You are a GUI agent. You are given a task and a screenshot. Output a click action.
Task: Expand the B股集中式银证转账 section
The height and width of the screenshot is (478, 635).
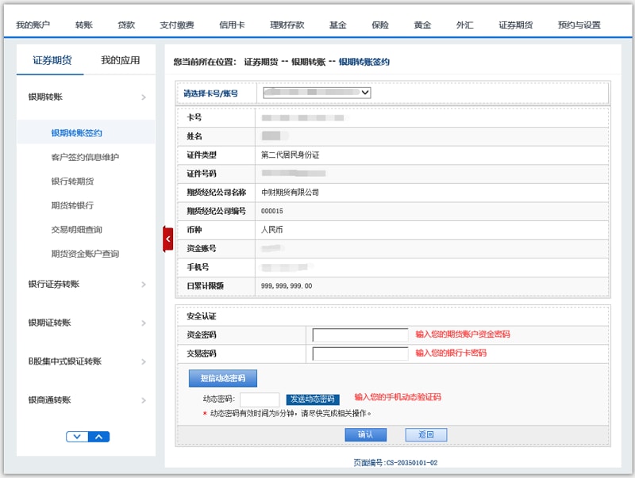(x=143, y=362)
